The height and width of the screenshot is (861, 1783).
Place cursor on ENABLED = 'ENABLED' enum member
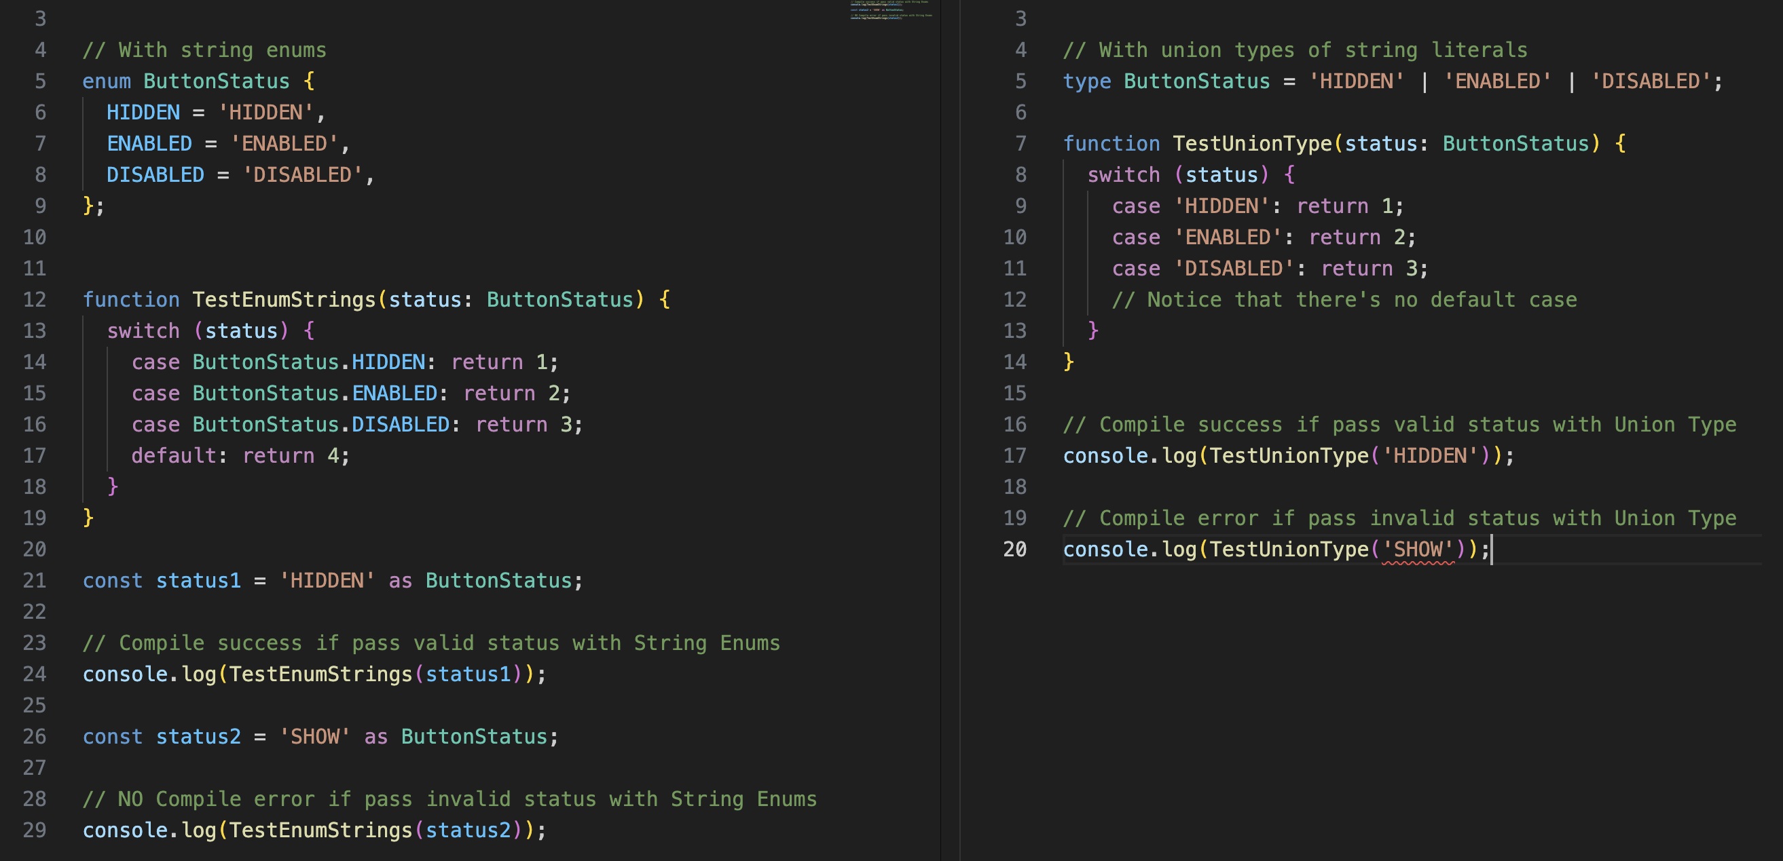tap(227, 143)
